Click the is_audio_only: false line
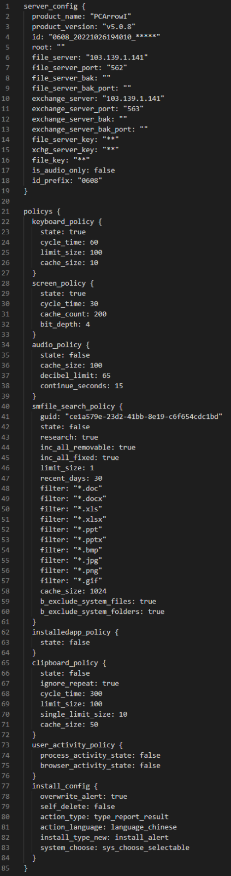Viewport: 231px width, 876px height. point(73,170)
